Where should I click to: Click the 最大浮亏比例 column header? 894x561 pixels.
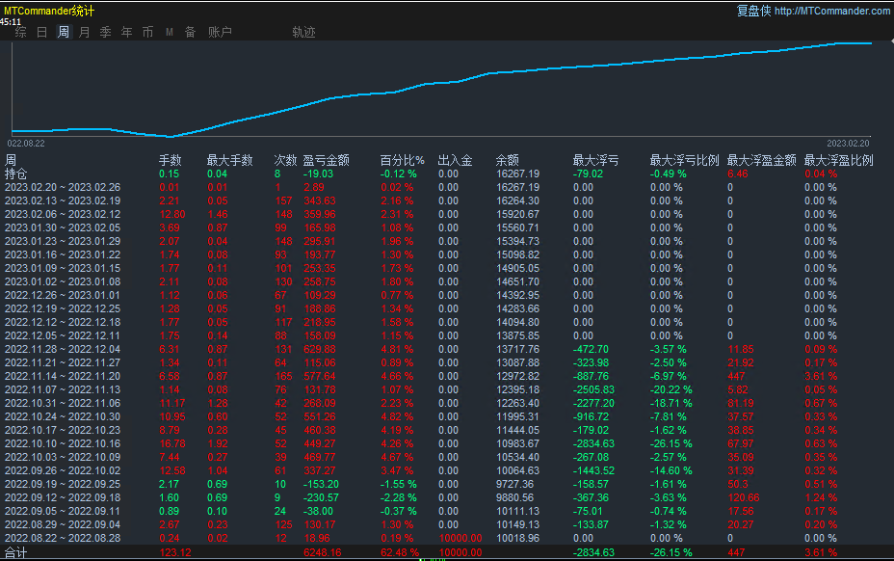[x=684, y=160]
